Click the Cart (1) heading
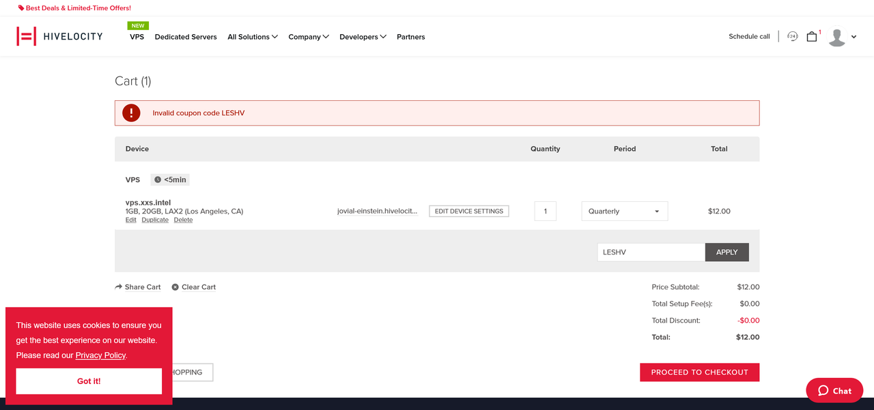The height and width of the screenshot is (410, 874). (x=133, y=81)
